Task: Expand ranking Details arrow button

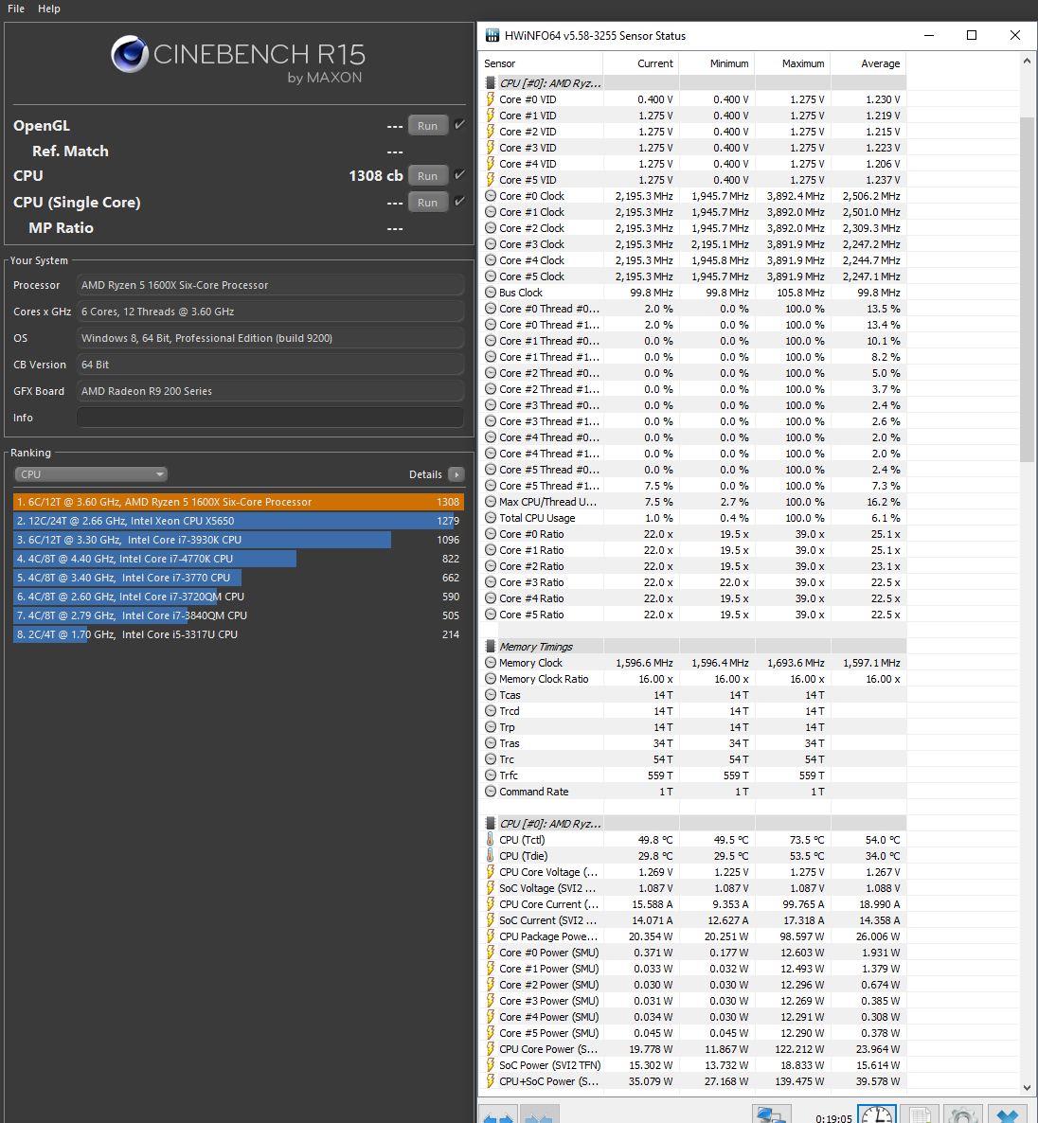Action: (x=456, y=474)
